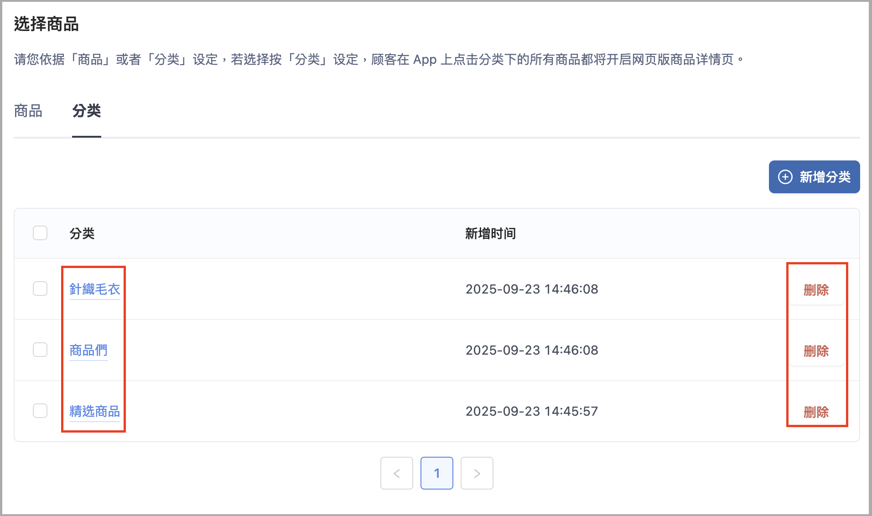872x516 pixels.
Task: Go to previous page arrow
Action: click(397, 473)
